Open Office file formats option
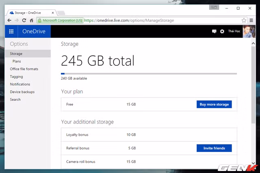This screenshot has width=260, height=173. point(24,69)
